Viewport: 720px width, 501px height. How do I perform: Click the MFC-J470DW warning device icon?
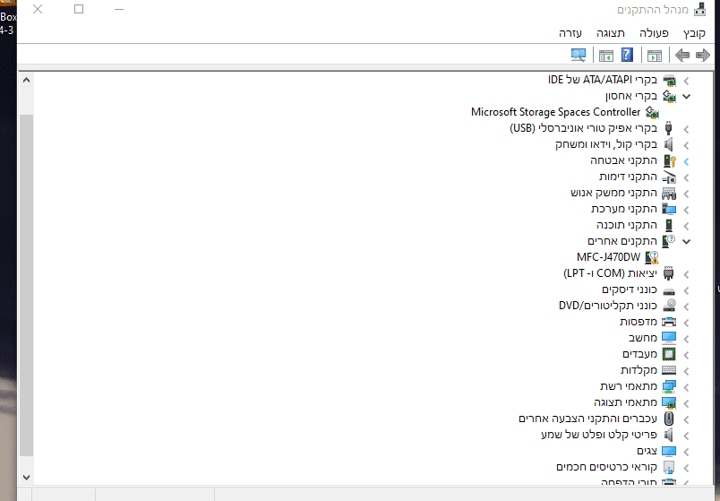(x=652, y=257)
